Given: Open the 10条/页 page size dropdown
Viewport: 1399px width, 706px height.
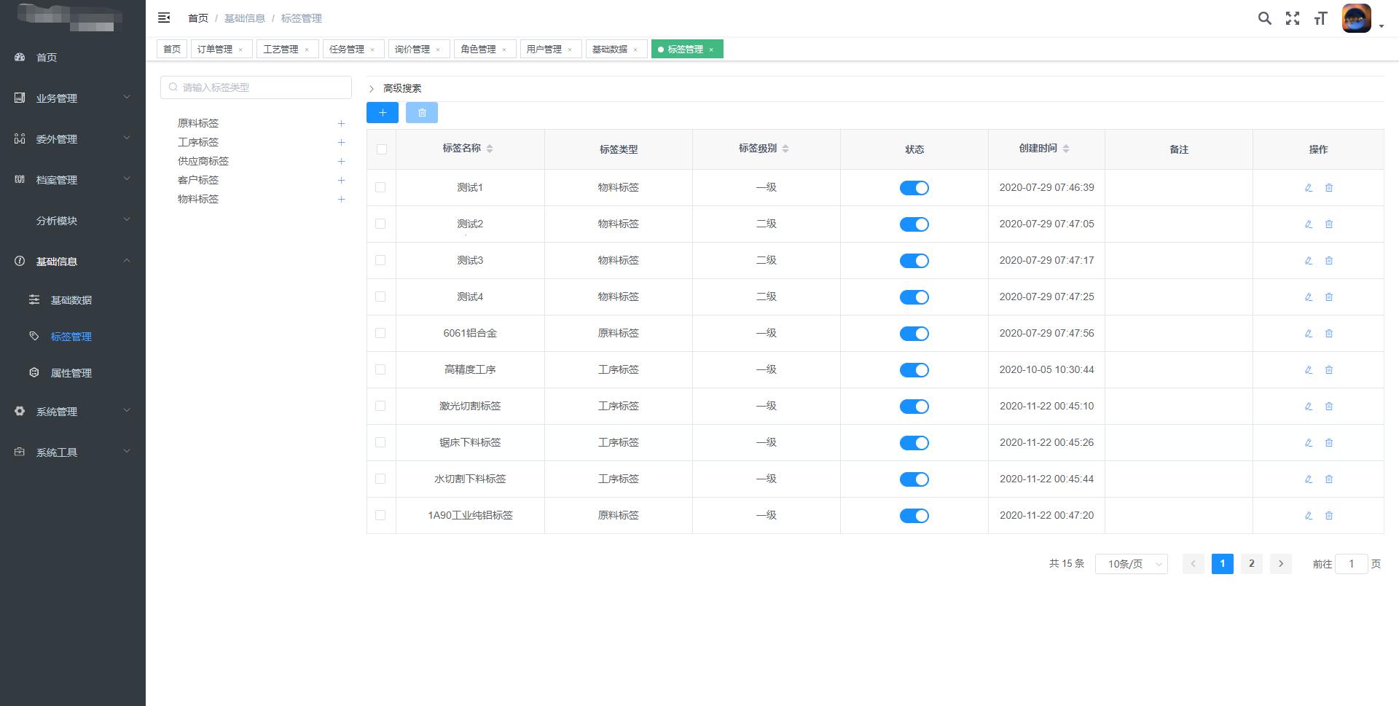Looking at the screenshot, I should point(1131,564).
